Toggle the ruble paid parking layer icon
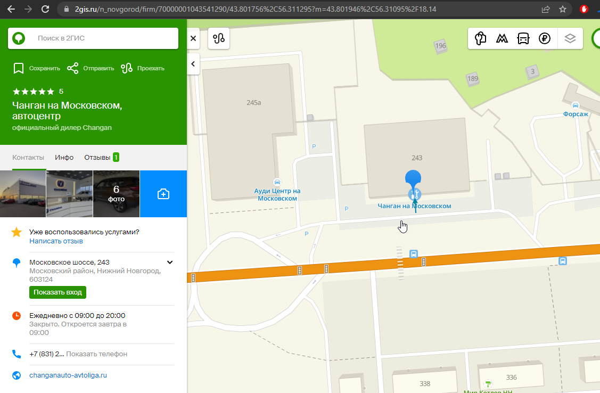 (x=545, y=38)
